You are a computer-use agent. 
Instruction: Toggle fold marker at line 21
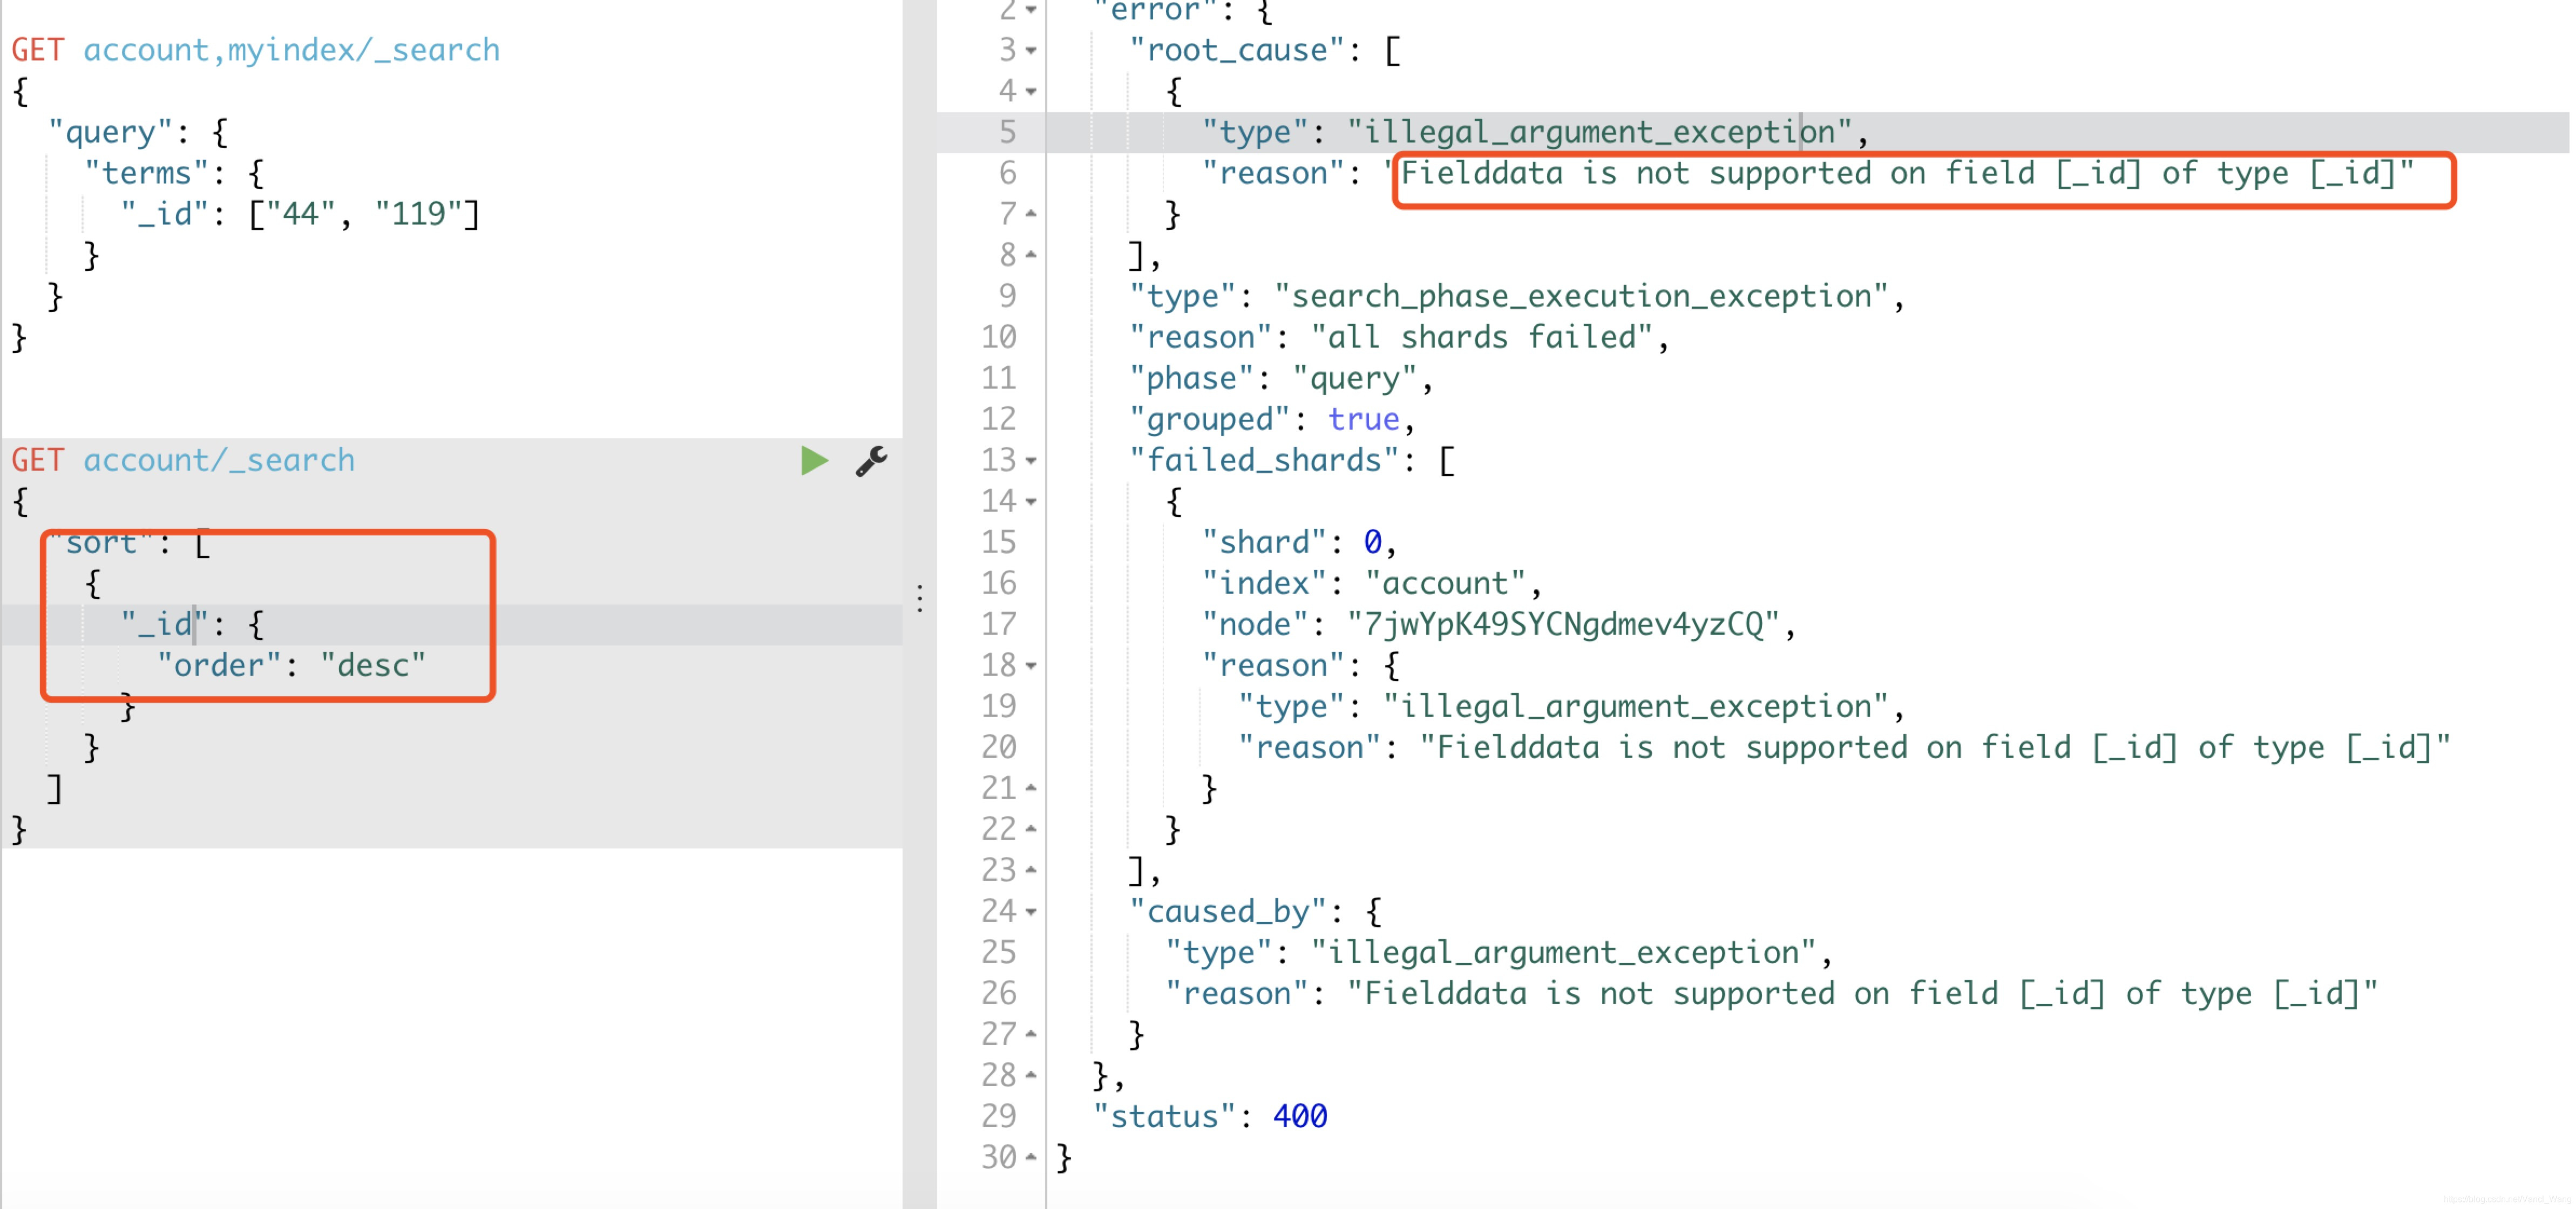pos(1031,788)
